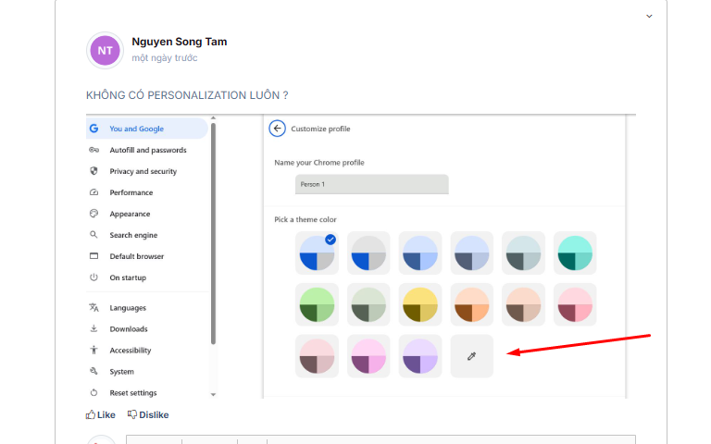This screenshot has height=444, width=711.
Task: Open You and Google settings section
Action: pos(136,129)
